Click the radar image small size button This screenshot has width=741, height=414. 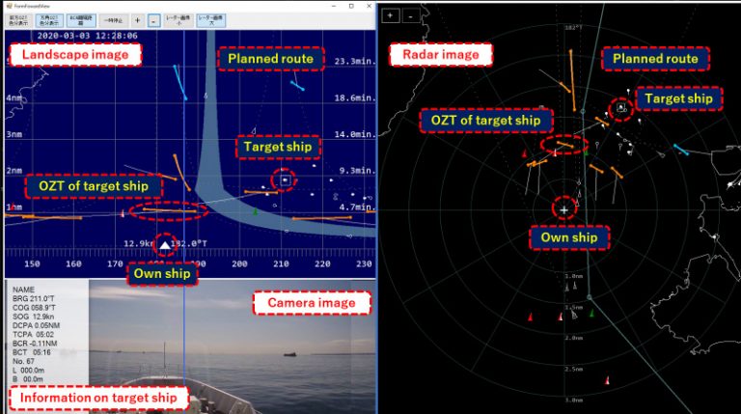coord(179,19)
